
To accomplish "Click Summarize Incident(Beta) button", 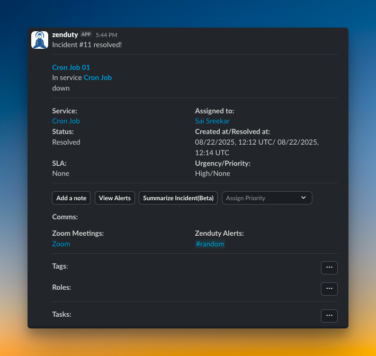I will tap(178, 198).
